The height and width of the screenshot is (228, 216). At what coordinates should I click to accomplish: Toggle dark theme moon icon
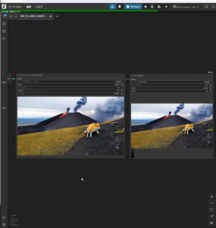click(x=4, y=217)
